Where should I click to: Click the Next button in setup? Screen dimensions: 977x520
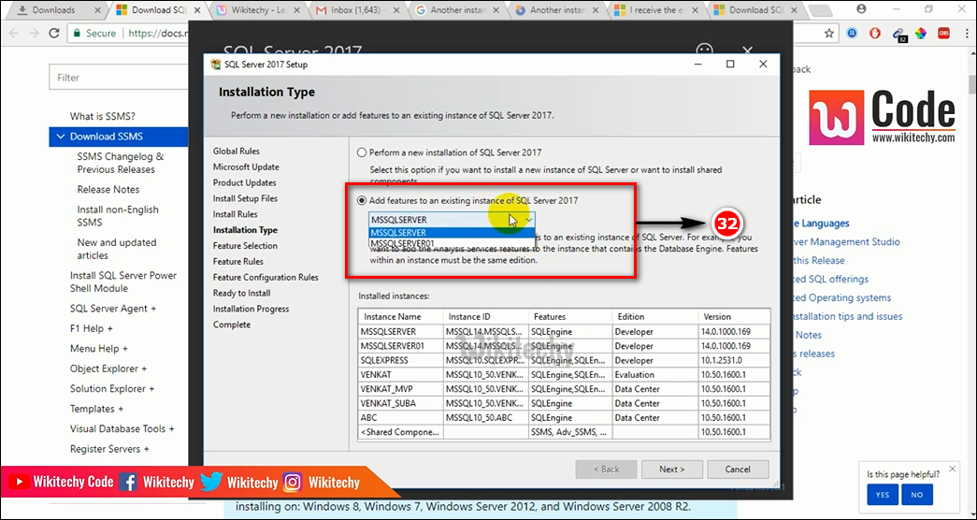coord(671,469)
